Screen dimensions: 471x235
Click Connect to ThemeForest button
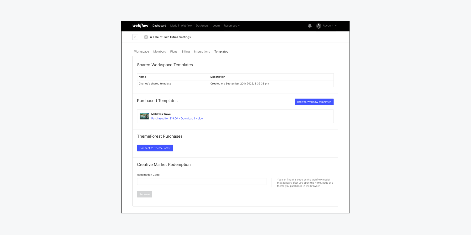(x=155, y=148)
